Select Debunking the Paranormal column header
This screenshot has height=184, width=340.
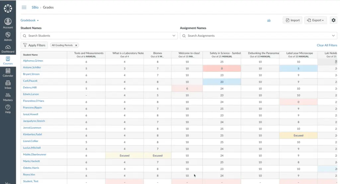coord(260,55)
